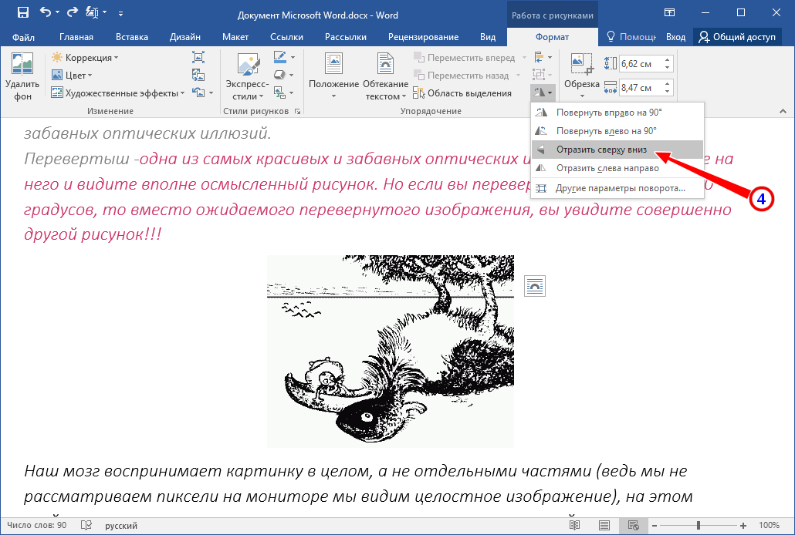Choose Повернуть влево на 90°
The height and width of the screenshot is (535, 795).
point(617,131)
